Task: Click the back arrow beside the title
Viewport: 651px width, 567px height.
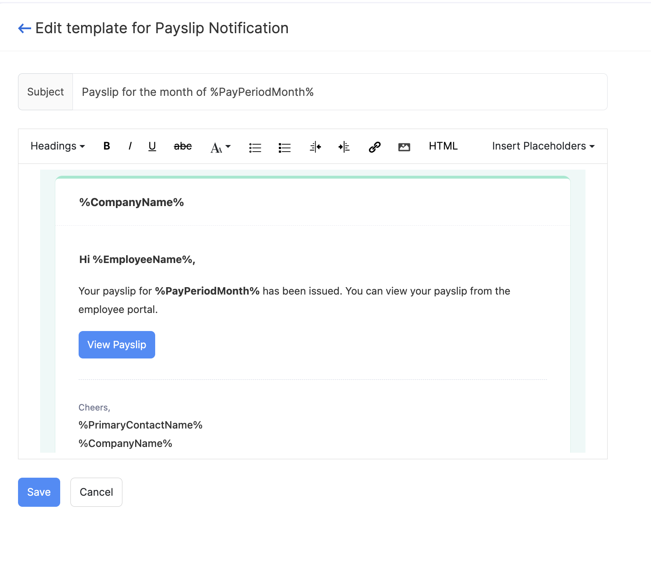Action: tap(25, 28)
